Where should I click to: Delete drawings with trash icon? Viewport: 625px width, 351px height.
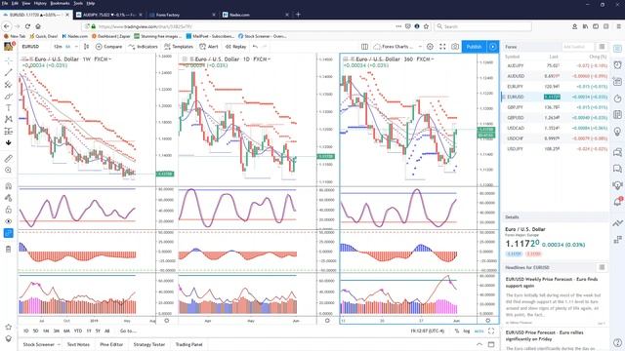tap(9, 250)
